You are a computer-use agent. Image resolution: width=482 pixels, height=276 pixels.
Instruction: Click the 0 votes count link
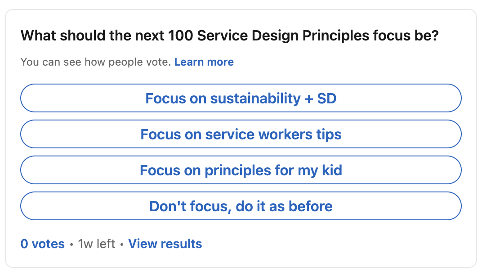(43, 244)
